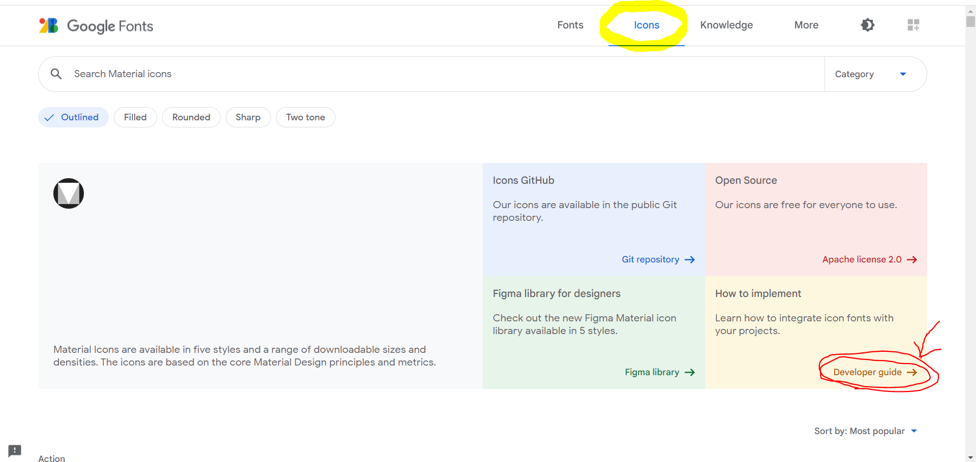Screen dimensions: 976x462
Task: Click the Figma library for designers heading
Action: pyautogui.click(x=557, y=293)
